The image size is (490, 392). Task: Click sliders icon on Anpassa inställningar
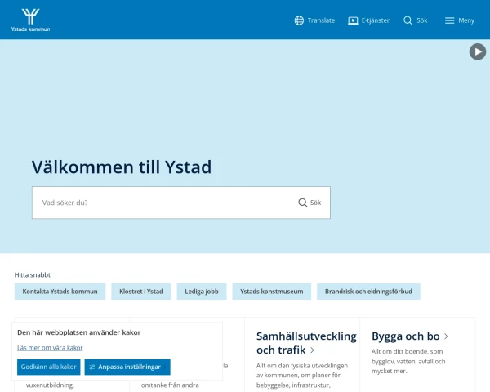(x=91, y=367)
